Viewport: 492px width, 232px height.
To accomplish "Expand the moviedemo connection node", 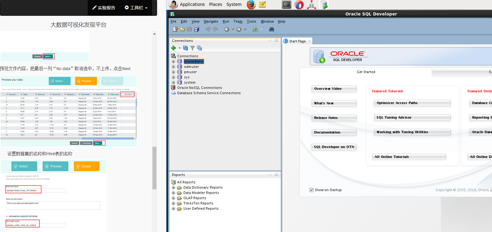I will (x=174, y=61).
